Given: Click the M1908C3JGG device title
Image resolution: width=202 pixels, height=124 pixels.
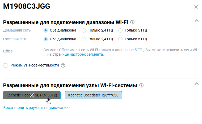Looking at the screenshot, I should (x=26, y=7).
